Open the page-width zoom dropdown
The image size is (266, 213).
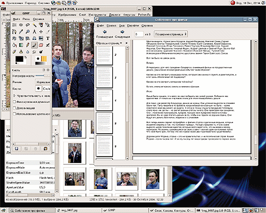click(x=171, y=34)
